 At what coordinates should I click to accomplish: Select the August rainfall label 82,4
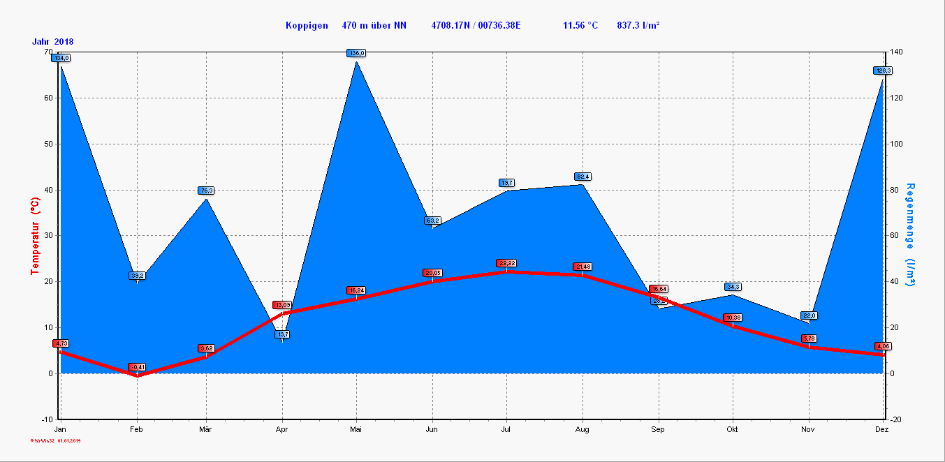coord(583,177)
